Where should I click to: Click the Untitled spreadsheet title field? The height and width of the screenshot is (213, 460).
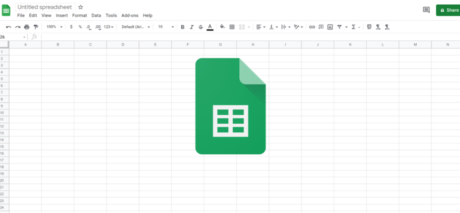[x=45, y=7]
